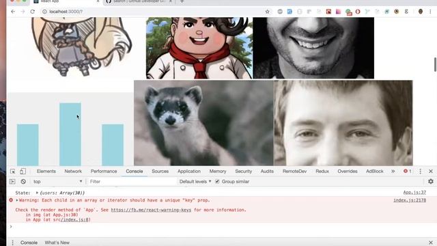Show more DevTools tabs chevron
Image resolution: width=437 pixels, height=246 pixels.
(393, 172)
